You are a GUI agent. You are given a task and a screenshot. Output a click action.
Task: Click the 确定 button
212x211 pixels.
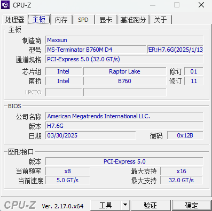point(192,205)
